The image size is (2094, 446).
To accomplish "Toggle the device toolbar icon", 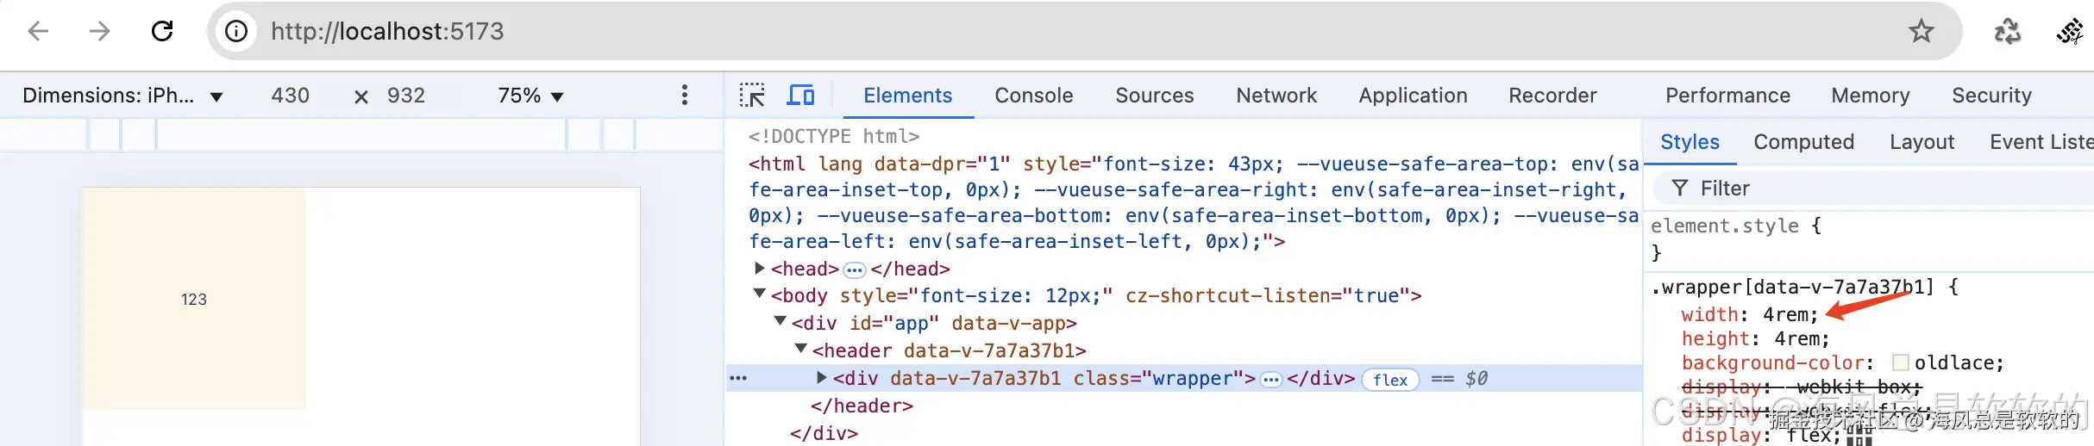I will click(x=801, y=96).
